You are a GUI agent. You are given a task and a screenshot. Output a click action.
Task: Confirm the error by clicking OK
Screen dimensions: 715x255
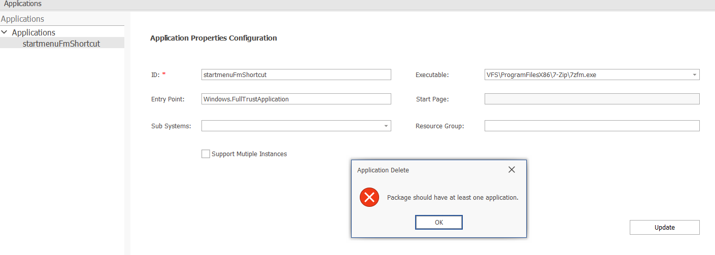[x=439, y=222]
